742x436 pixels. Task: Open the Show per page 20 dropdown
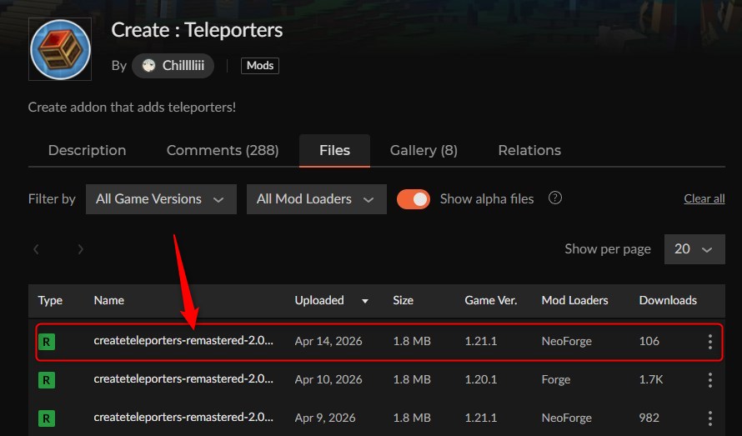coord(694,249)
